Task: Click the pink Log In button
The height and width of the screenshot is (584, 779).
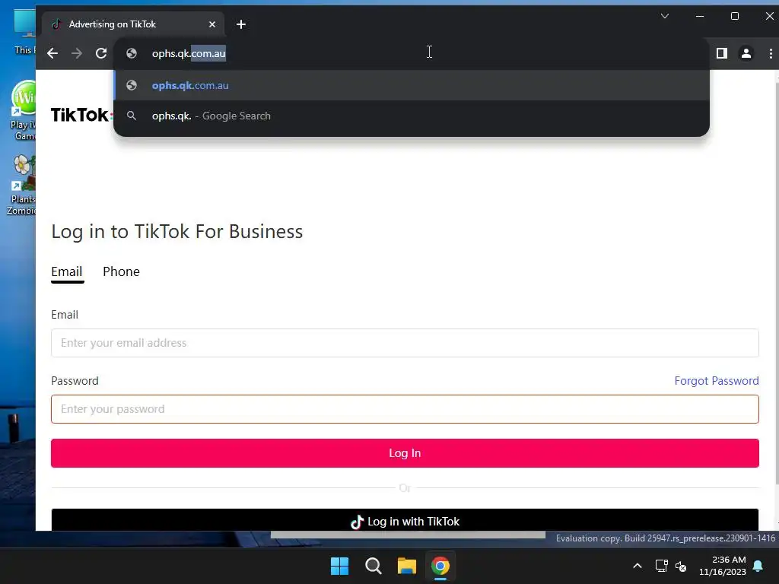Action: pyautogui.click(x=405, y=453)
